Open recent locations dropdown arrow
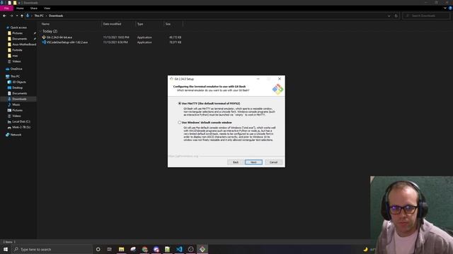Image resolution: width=453 pixels, height=254 pixels. tap(17, 16)
